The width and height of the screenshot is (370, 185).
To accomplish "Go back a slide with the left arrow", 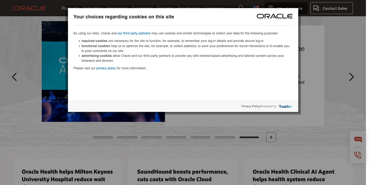I will 15,77.
